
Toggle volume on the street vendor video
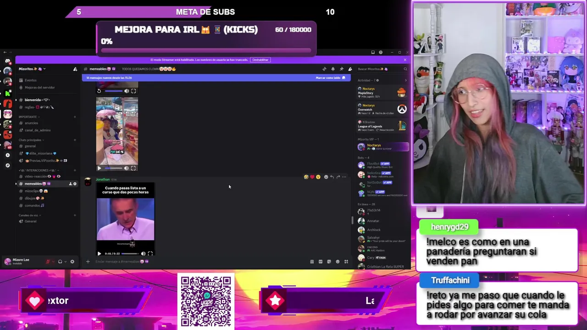tap(127, 168)
